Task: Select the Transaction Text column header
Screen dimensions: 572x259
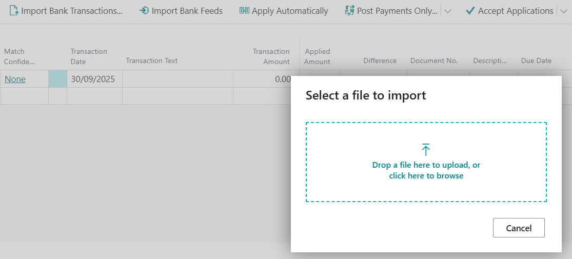Action: tap(152, 61)
